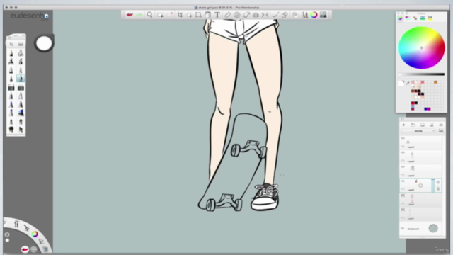Open colour wheel in the corner lagoon
The image size is (453, 255).
coord(35,234)
